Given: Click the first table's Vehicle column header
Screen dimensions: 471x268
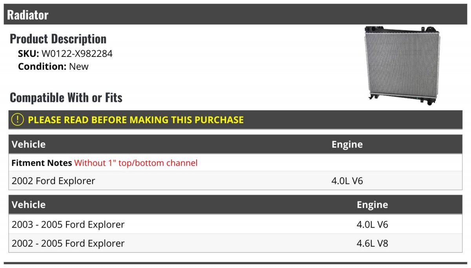Looking at the screenshot, I should tap(29, 144).
